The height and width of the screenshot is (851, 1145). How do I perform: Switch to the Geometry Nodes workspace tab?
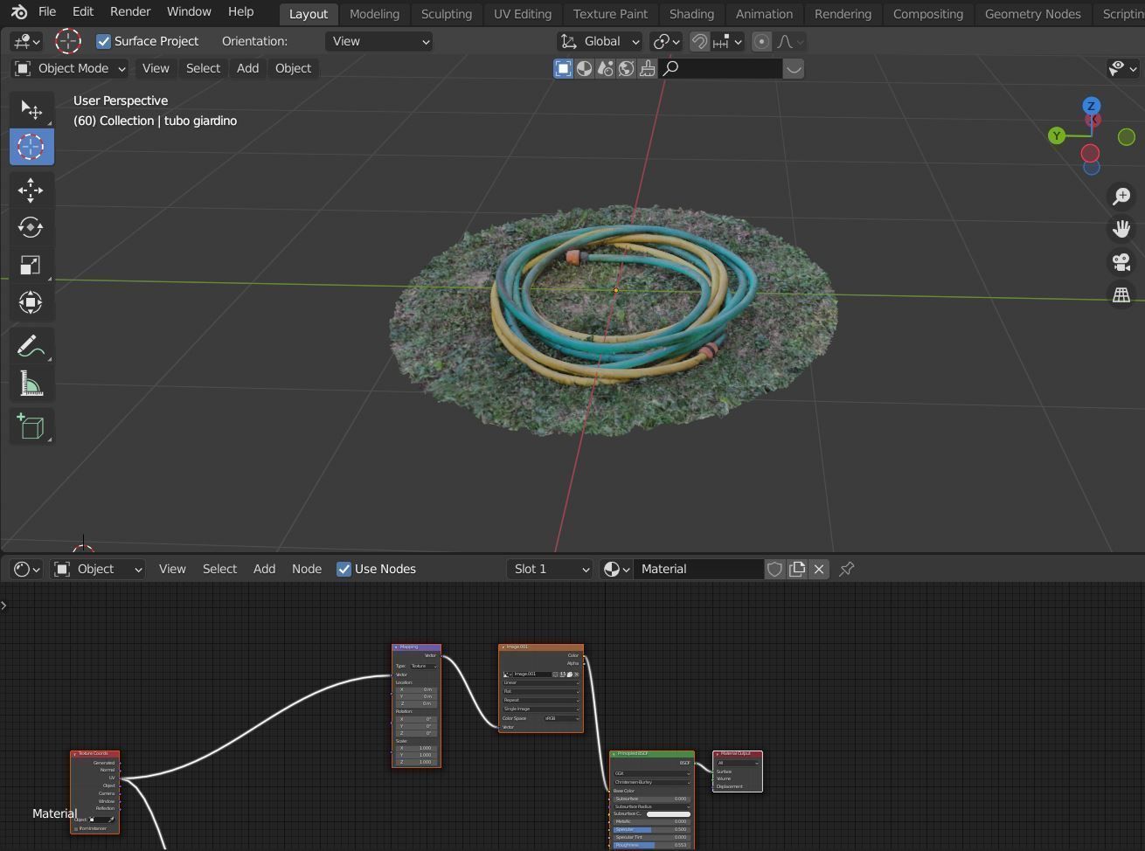coord(1032,14)
